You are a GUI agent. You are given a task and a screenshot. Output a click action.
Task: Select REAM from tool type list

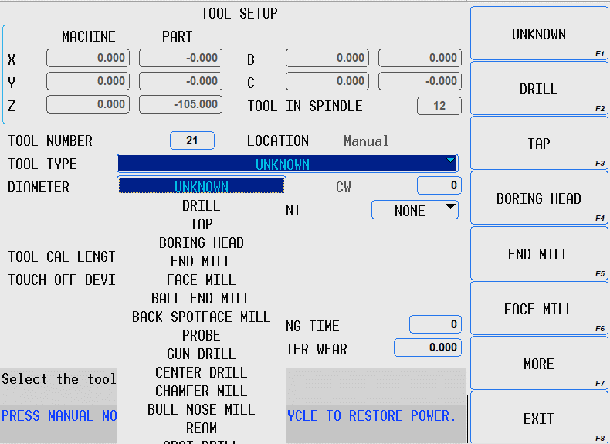[x=202, y=427]
